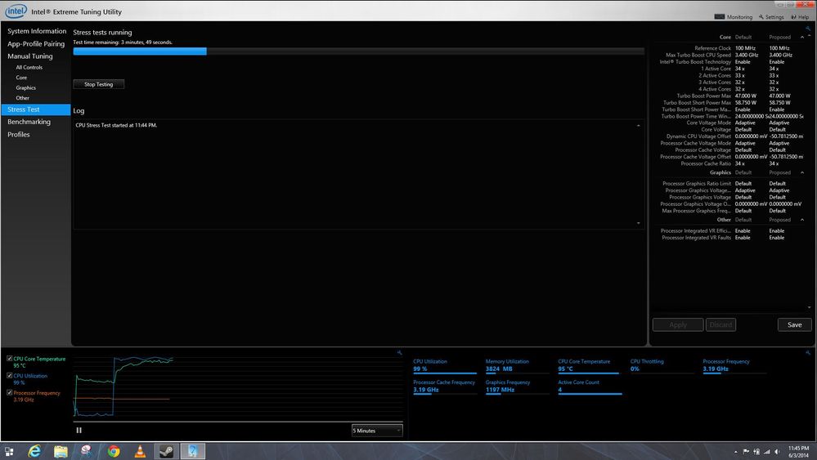Click the Stop Testing button

98,84
